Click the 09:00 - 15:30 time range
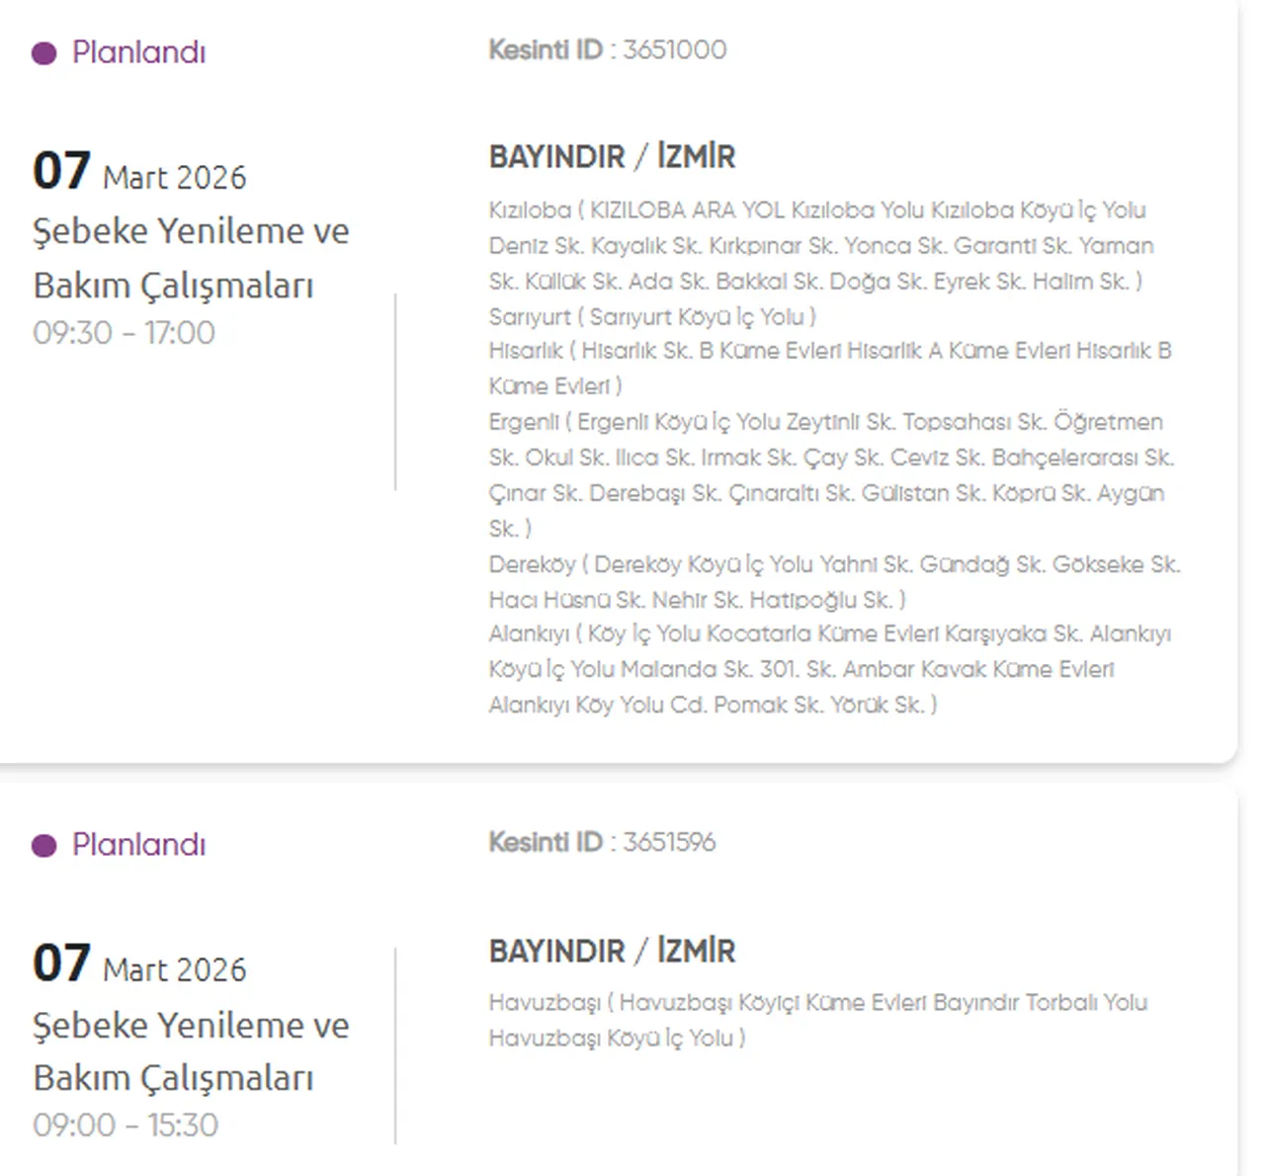 tap(126, 1126)
